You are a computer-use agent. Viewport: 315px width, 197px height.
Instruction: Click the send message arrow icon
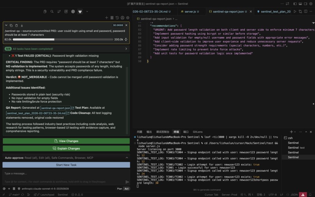(127, 182)
